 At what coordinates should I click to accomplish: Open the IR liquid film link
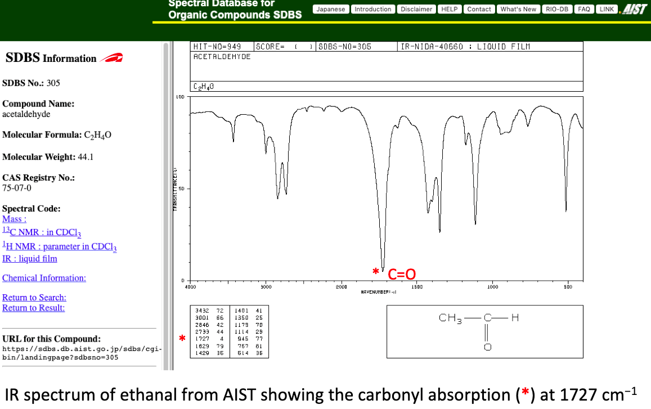(29, 259)
